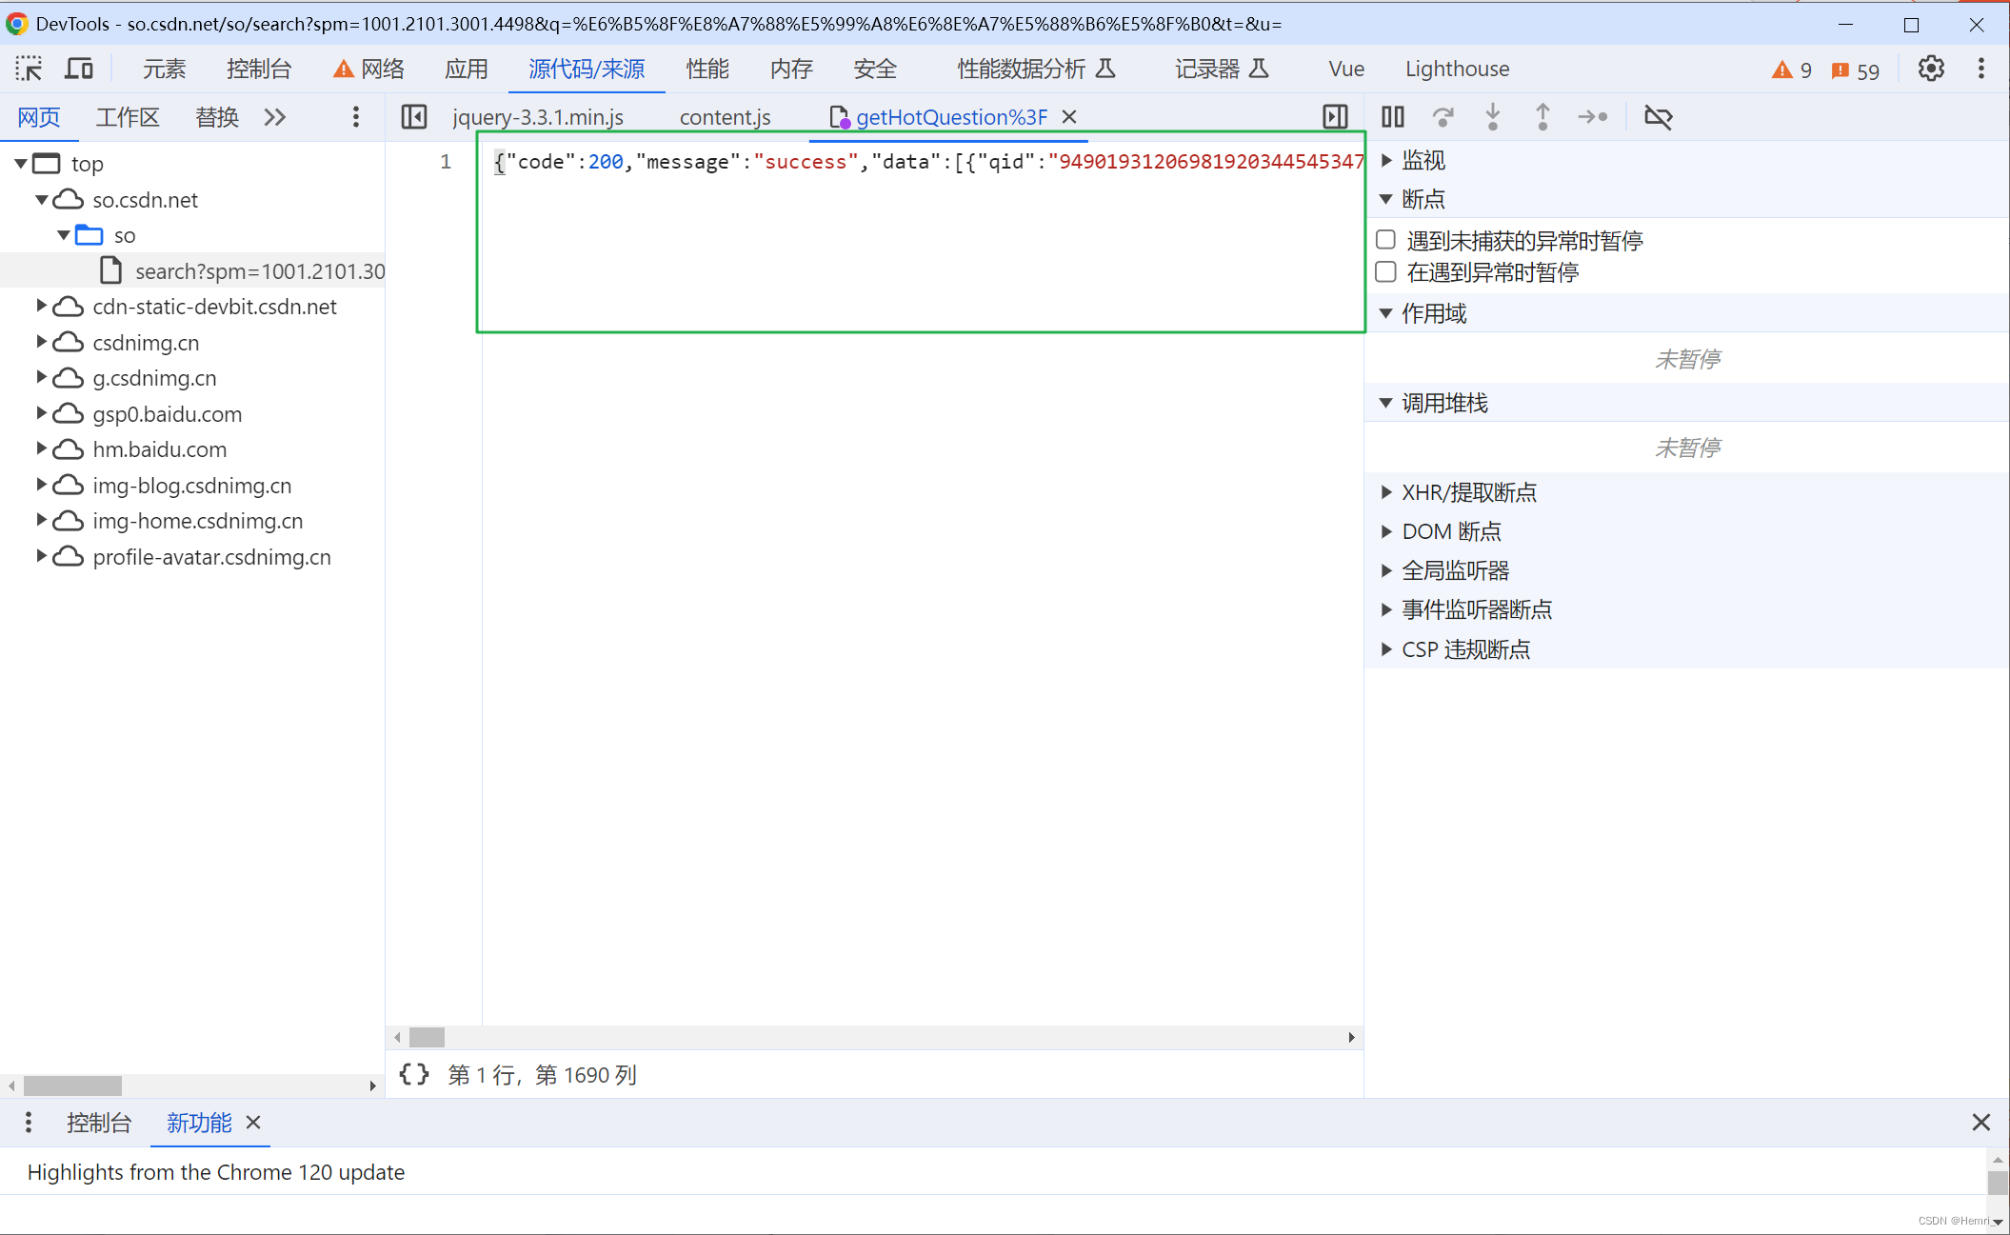Open the Lighthouse panel

[1457, 69]
